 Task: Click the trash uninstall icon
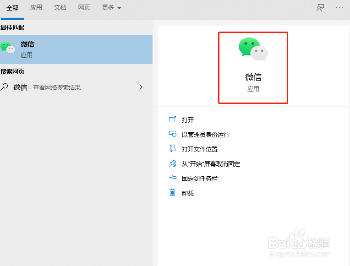point(172,192)
